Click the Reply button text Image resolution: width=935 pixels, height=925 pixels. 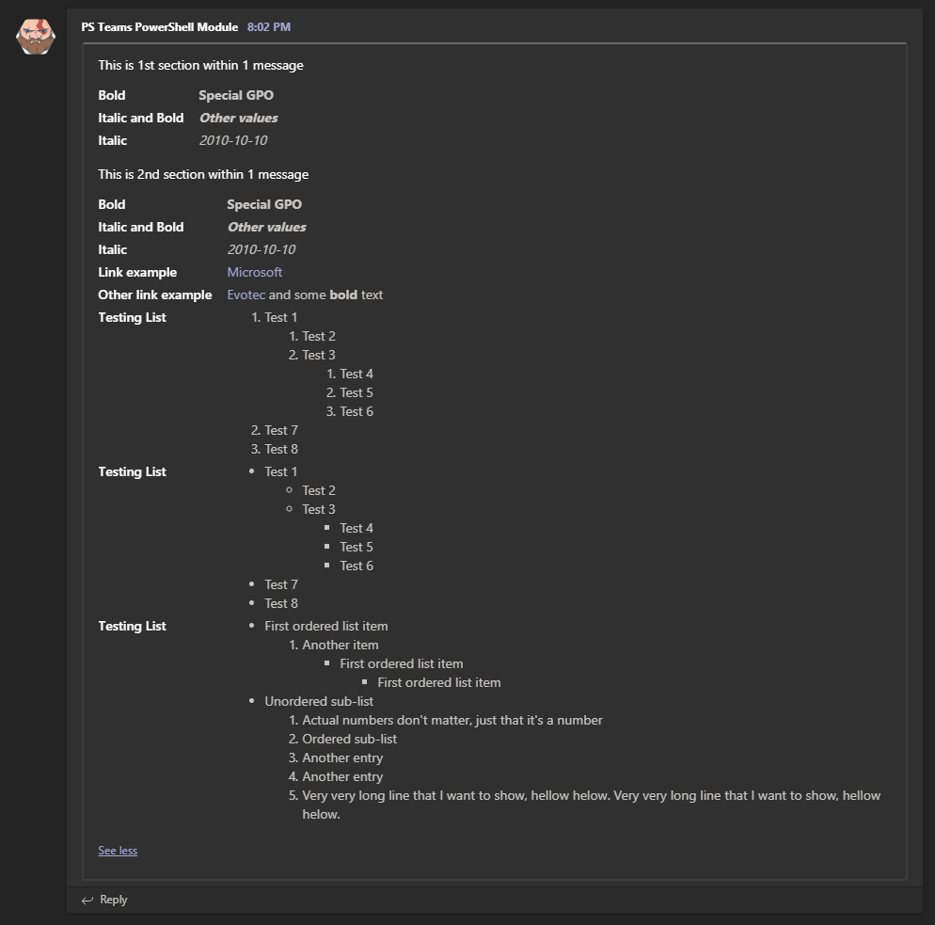click(x=114, y=900)
